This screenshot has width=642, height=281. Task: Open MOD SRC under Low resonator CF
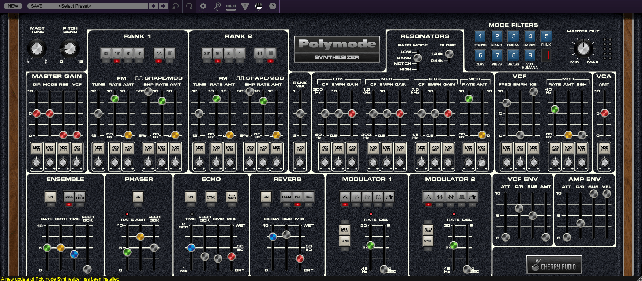[x=325, y=149]
